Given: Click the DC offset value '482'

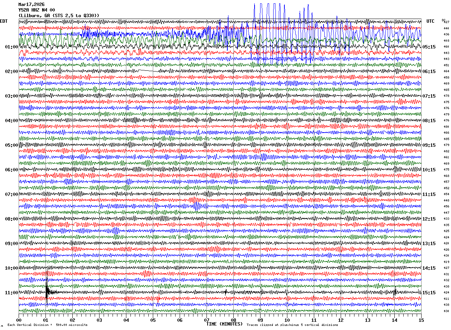Looking at the screenshot, I should coord(446,151).
